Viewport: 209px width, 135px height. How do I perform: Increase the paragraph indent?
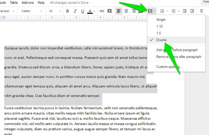click(x=192, y=11)
